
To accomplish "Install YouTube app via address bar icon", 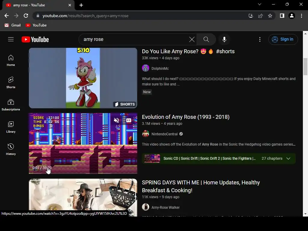I will 251,16.
